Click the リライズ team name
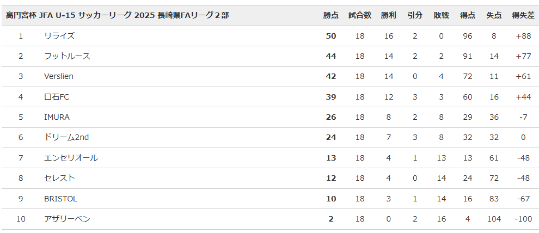The width and height of the screenshot is (539, 233). point(59,36)
